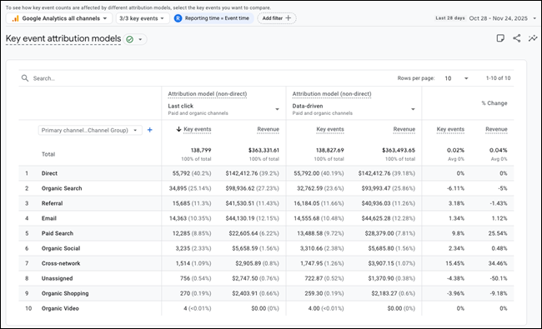542x329 pixels.
Task: Click Unassigned revenue change -50.1%
Action: [x=499, y=278]
